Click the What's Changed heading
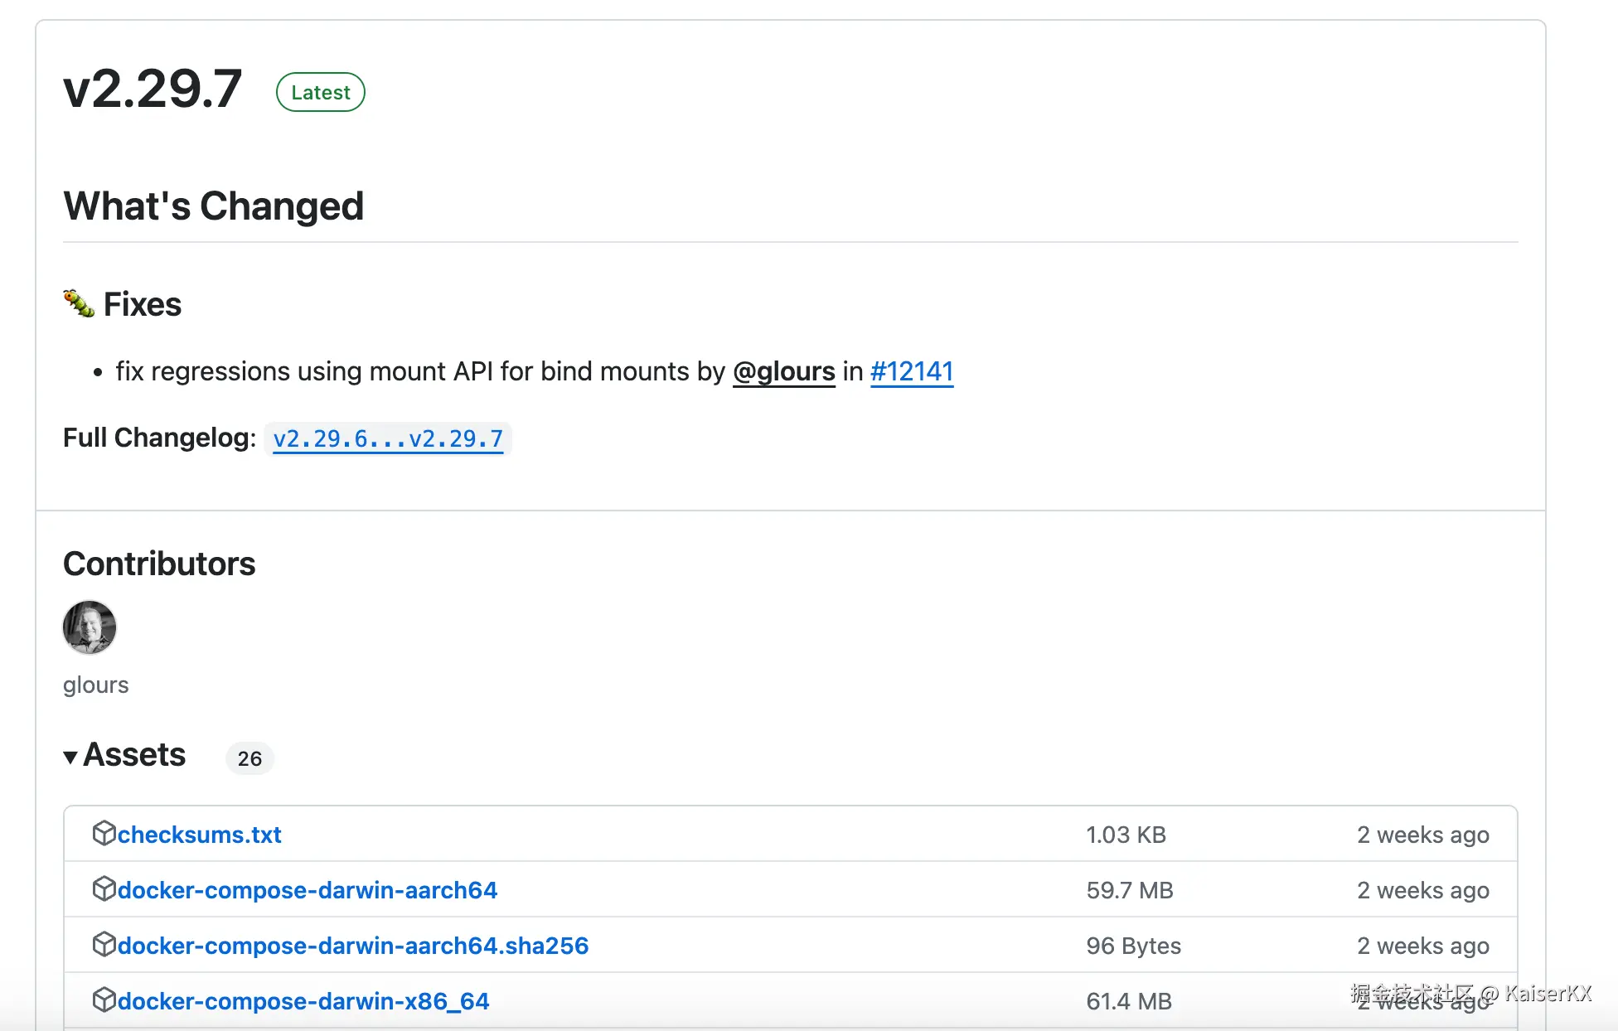1618x1031 pixels. (214, 206)
